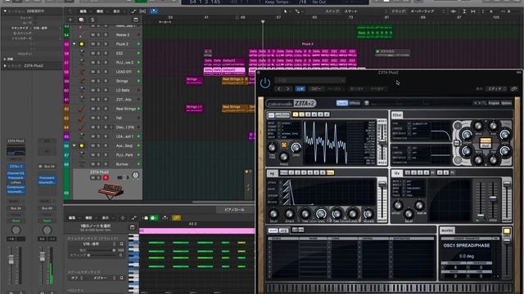The width and height of the screenshot is (524, 294).
Task: Click the flex mode icon in tracks toolbar
Action: click(x=142, y=11)
